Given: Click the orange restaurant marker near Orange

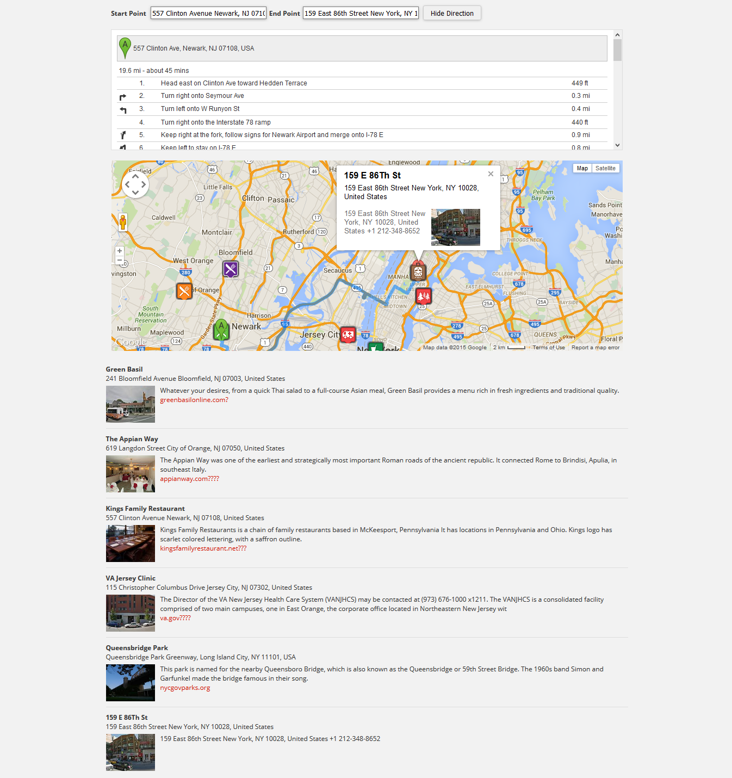Looking at the screenshot, I should (x=184, y=291).
